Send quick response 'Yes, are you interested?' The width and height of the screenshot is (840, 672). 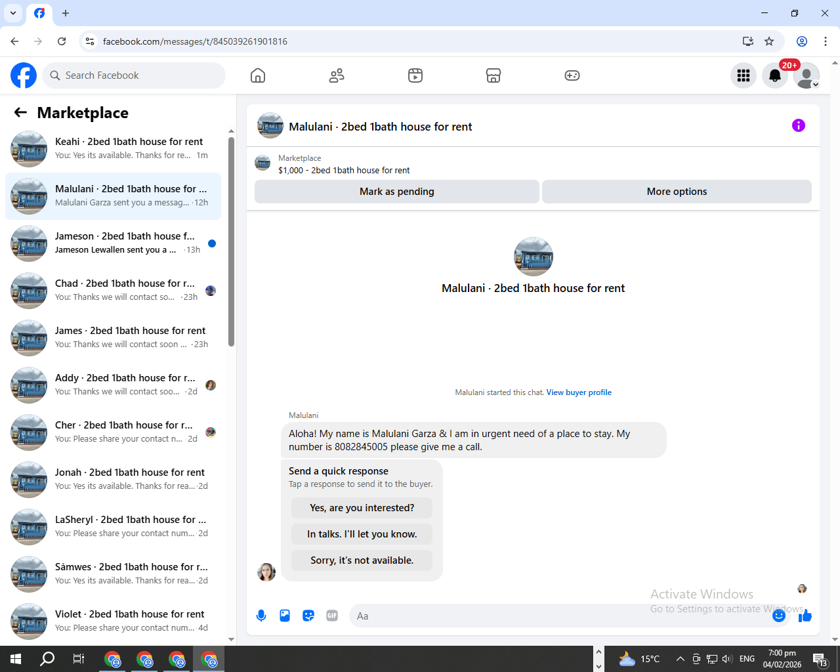(x=362, y=508)
